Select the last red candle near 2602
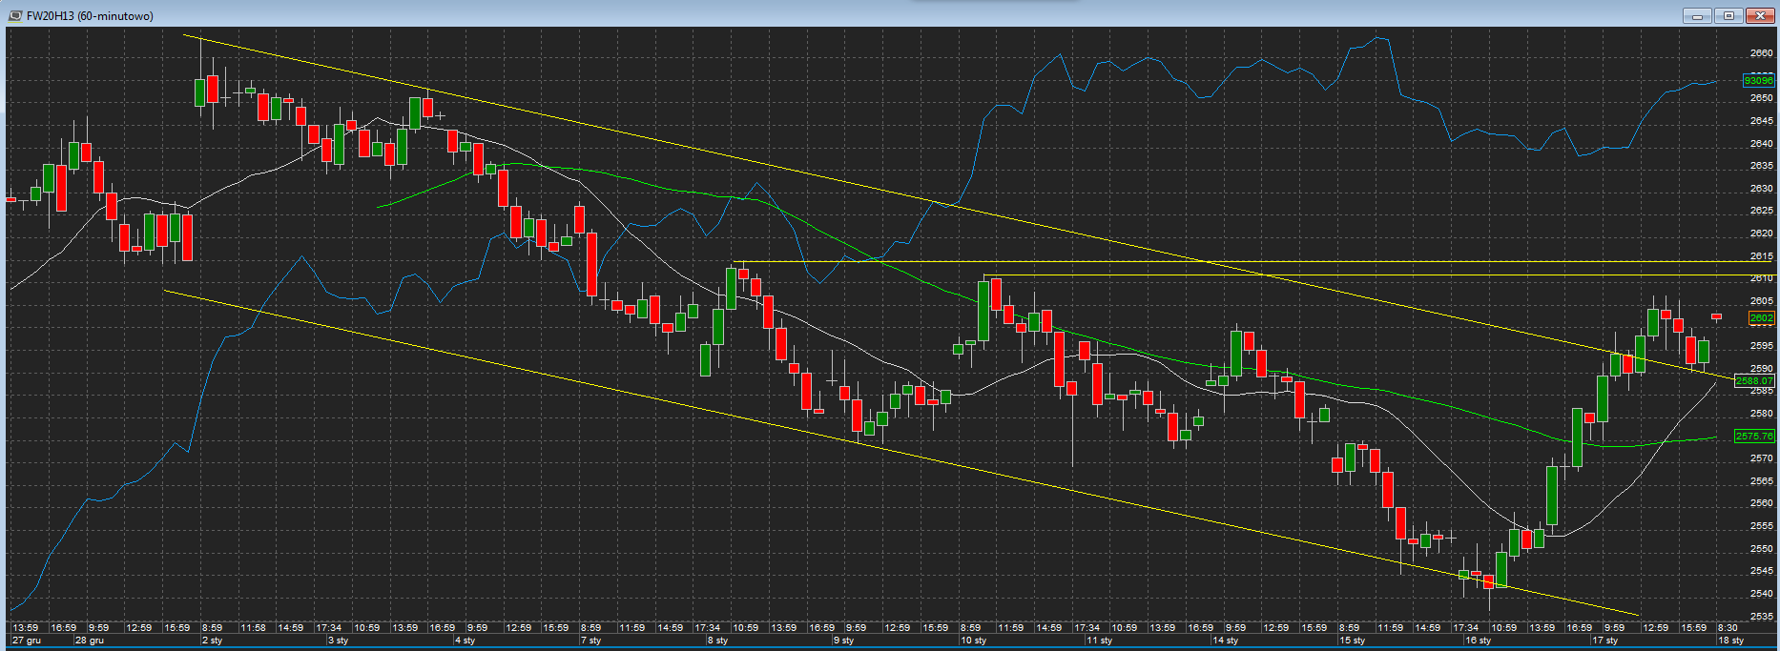The width and height of the screenshot is (1780, 651). [1716, 316]
